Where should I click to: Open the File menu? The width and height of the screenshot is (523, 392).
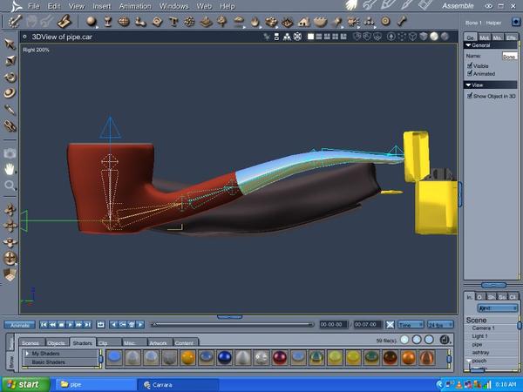pos(33,6)
